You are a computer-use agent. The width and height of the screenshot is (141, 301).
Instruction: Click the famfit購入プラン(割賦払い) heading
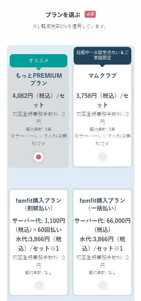[x=39, y=204]
